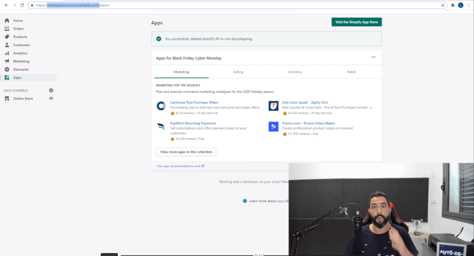The image size is (474, 256).
Task: Click the Learn more about apps link
Action: 283,201
